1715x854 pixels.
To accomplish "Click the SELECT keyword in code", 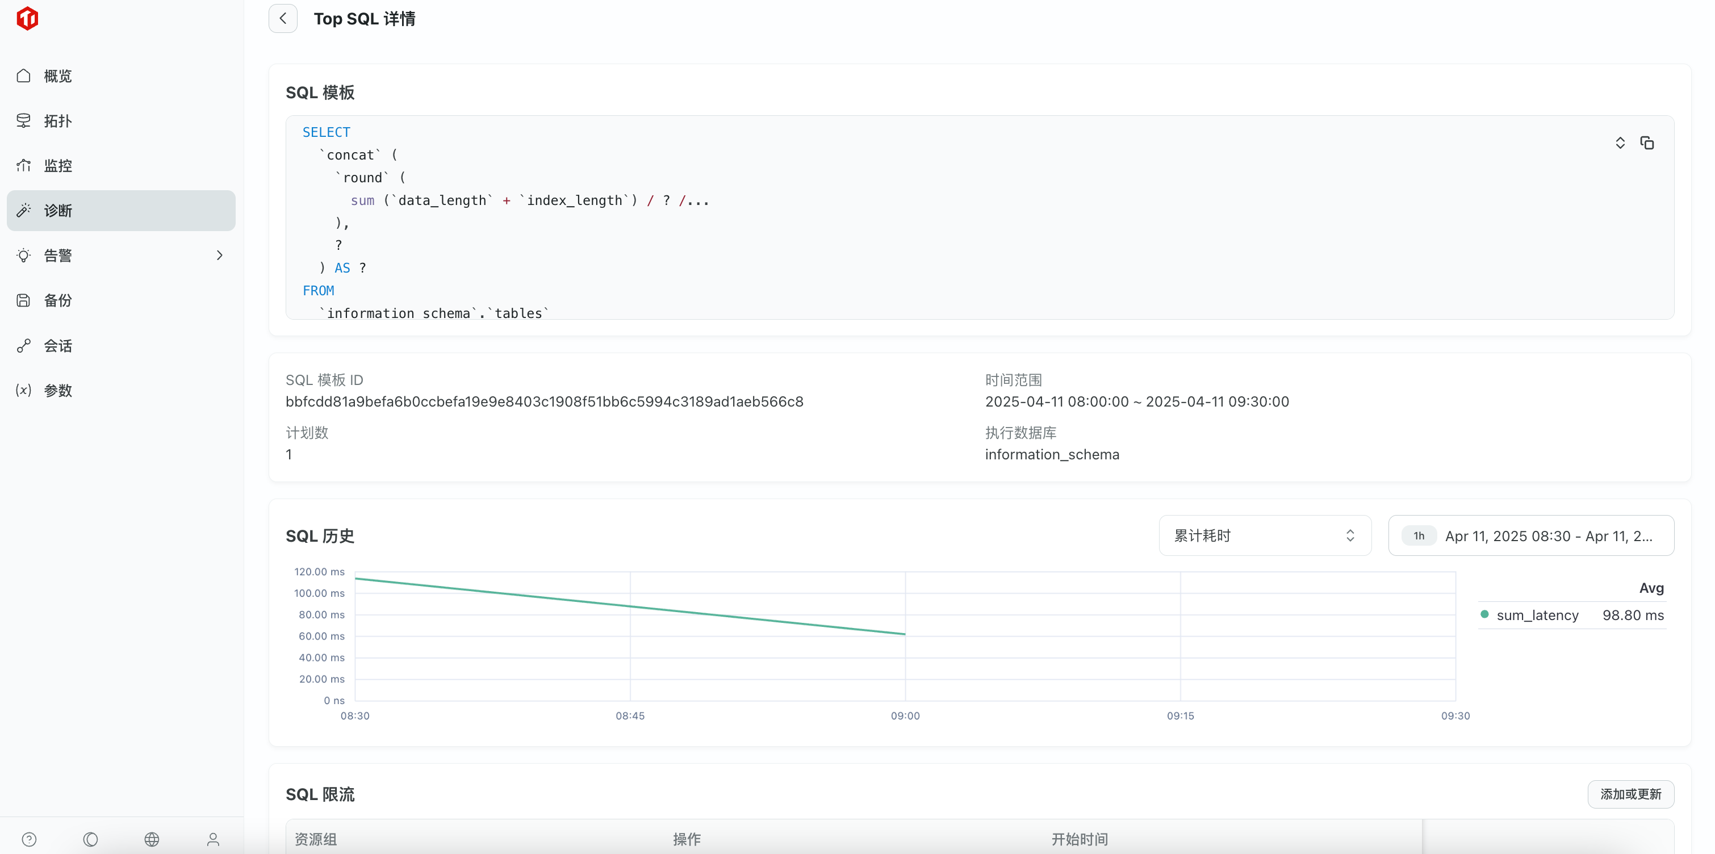I will click(x=326, y=132).
